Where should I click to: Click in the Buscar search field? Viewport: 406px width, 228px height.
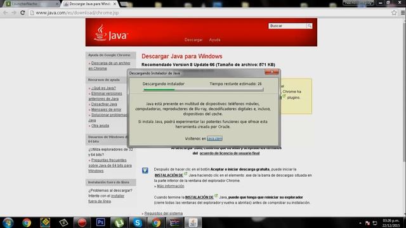tap(287, 26)
